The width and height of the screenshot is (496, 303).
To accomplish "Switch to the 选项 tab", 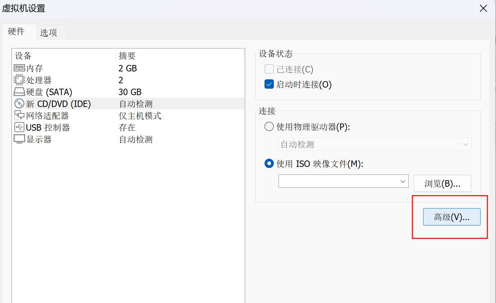I will click(x=48, y=33).
